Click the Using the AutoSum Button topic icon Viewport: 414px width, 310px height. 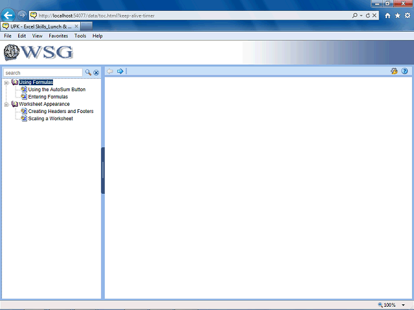[x=24, y=89]
